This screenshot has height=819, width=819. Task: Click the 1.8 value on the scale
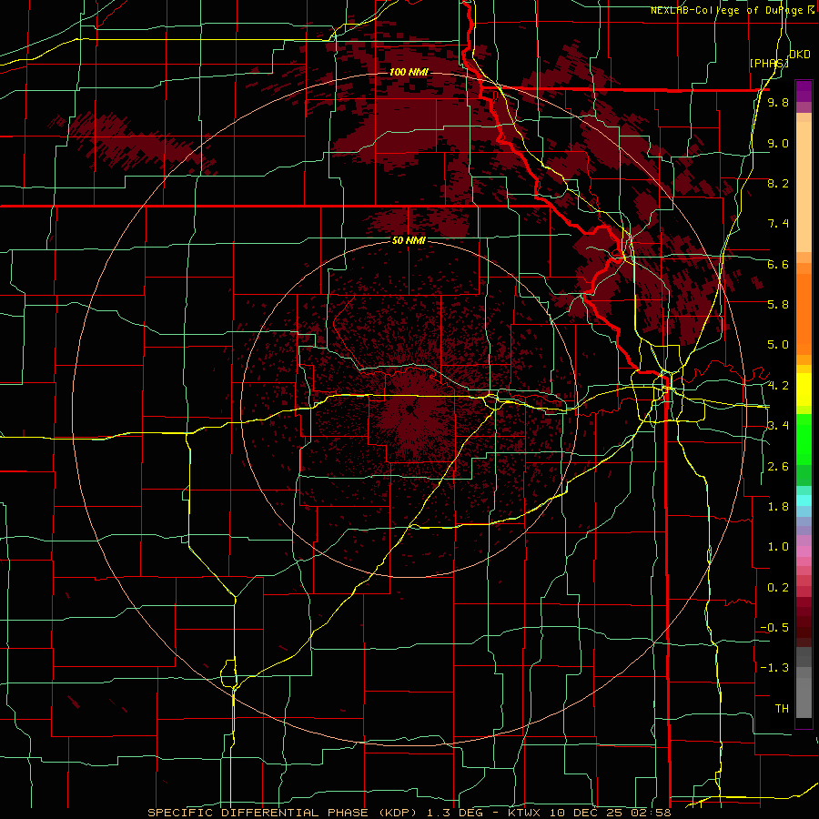(x=778, y=507)
